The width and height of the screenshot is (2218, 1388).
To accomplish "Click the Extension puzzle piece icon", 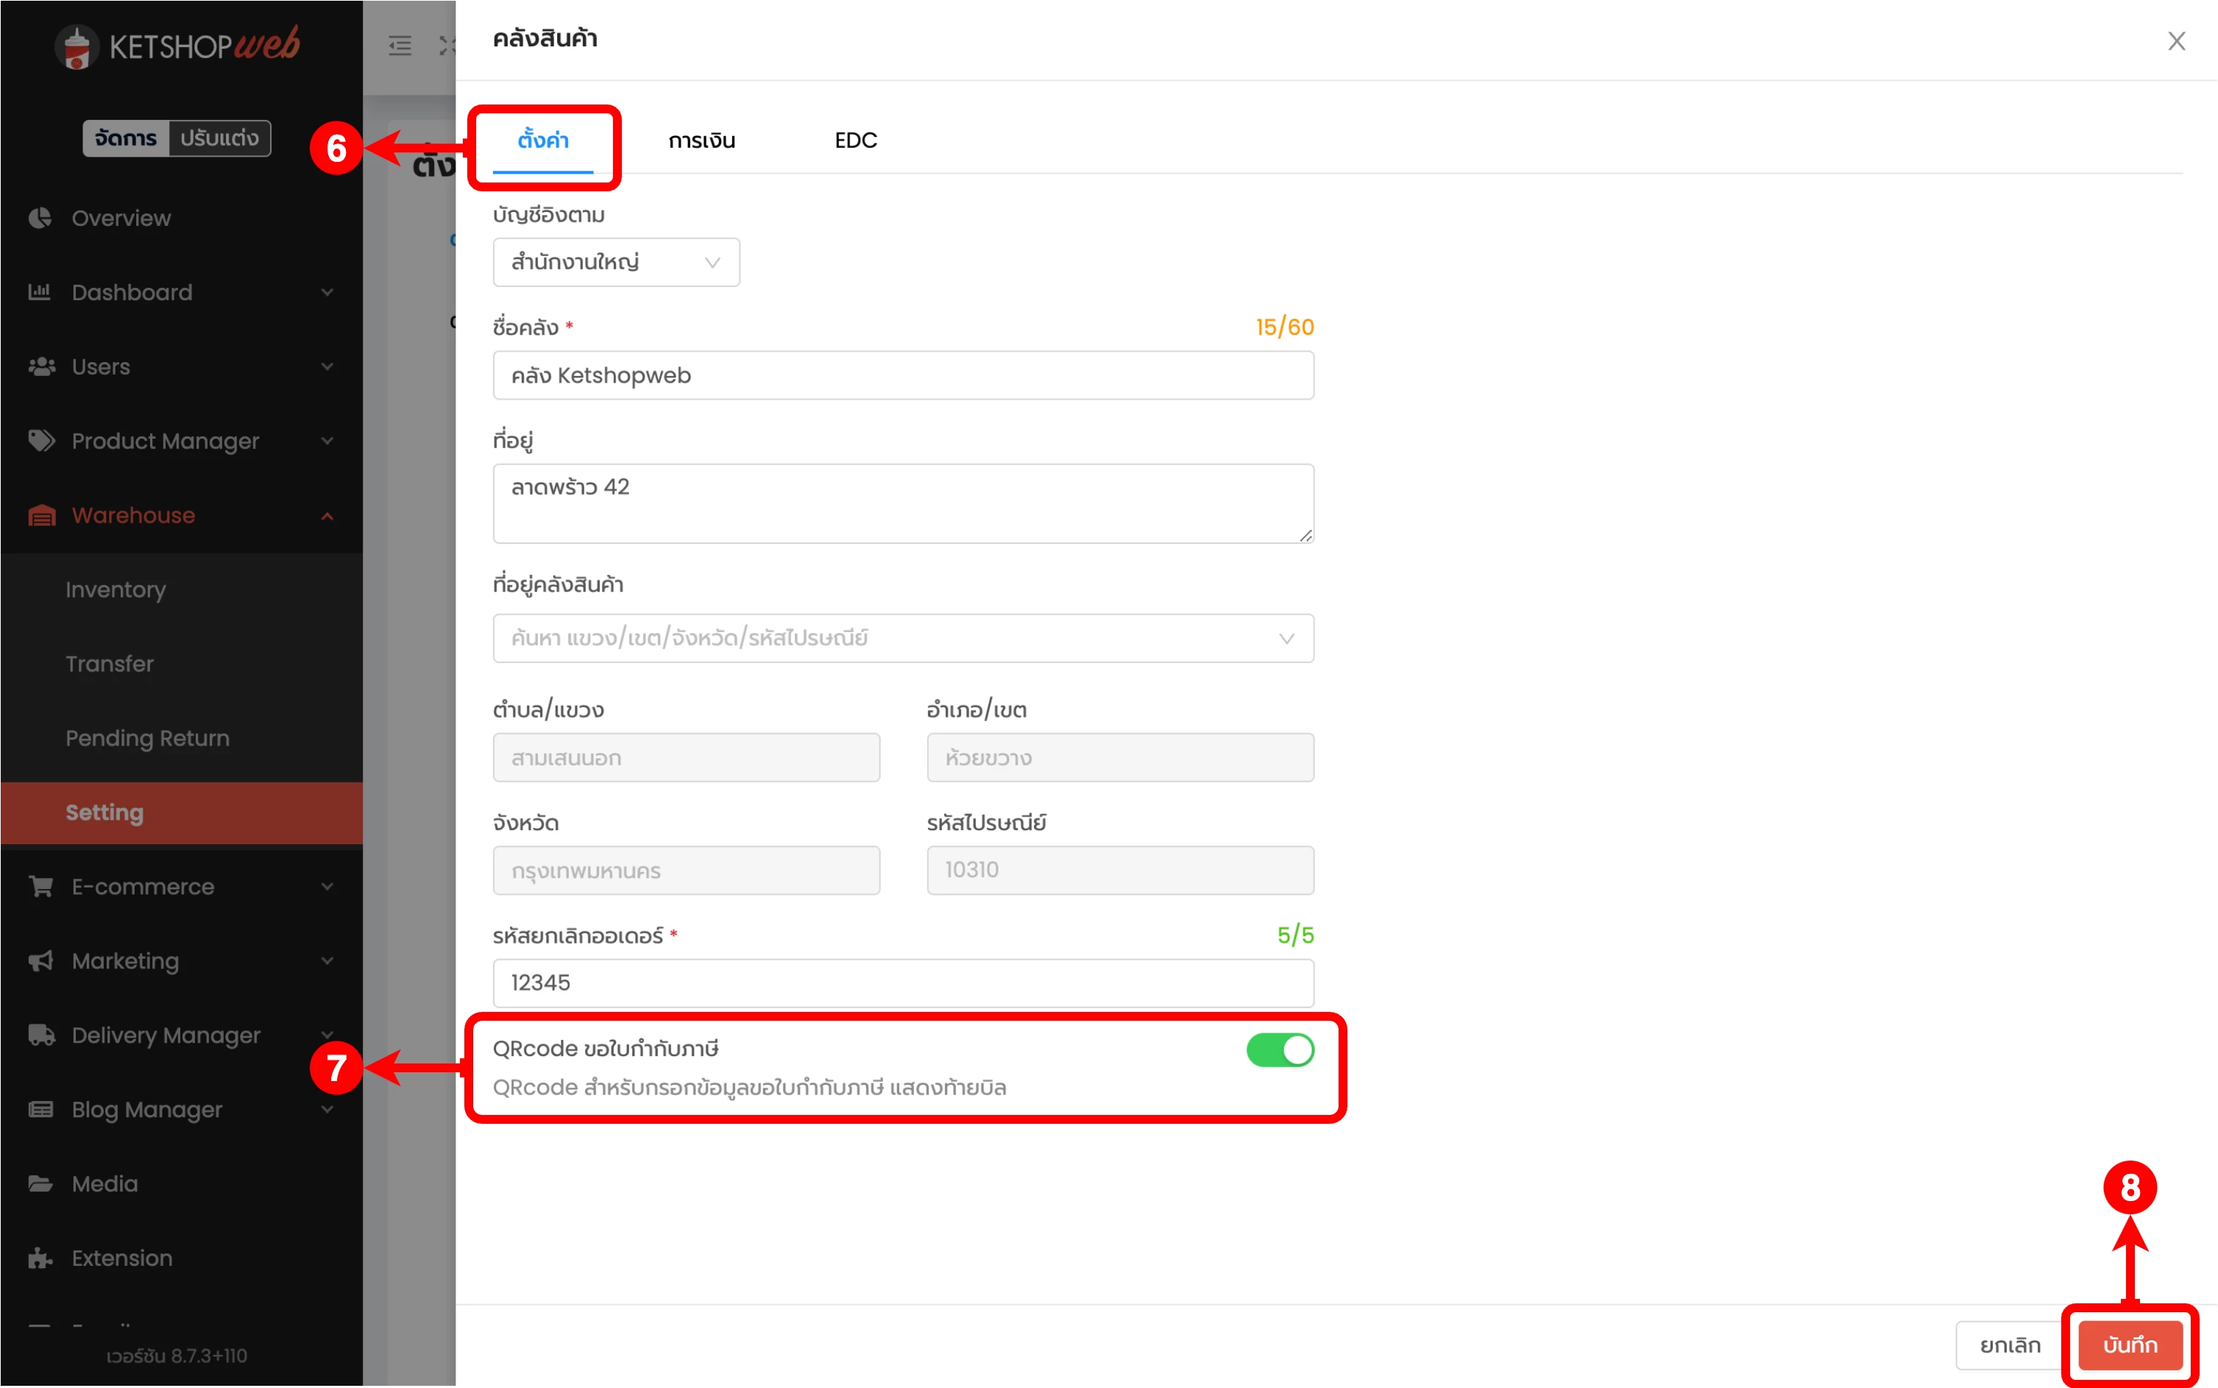I will click(40, 1258).
